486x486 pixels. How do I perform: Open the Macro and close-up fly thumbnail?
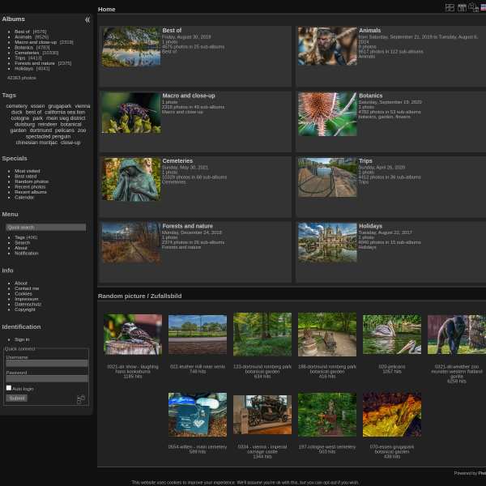tap(131, 113)
